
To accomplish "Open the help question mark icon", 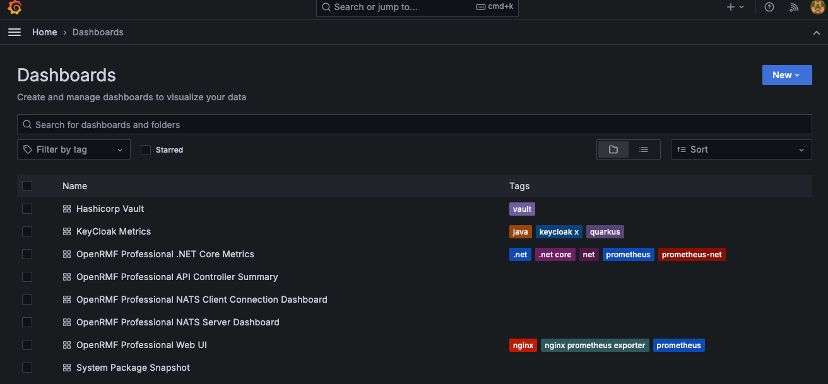I will click(x=769, y=8).
